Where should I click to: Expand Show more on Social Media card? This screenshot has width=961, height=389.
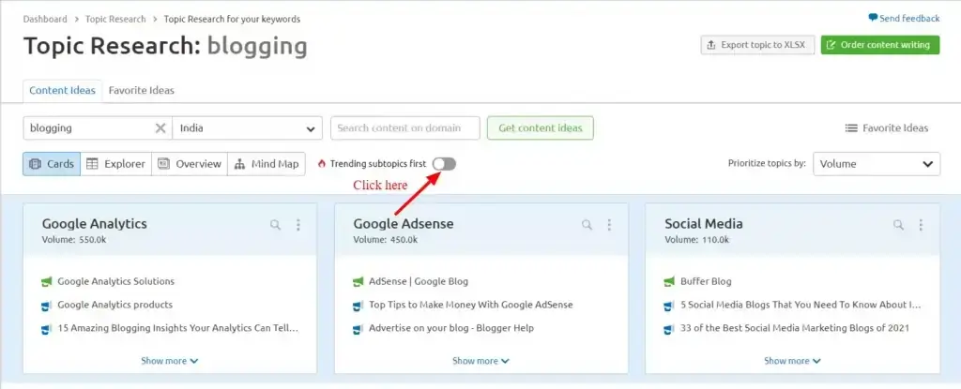[792, 361]
